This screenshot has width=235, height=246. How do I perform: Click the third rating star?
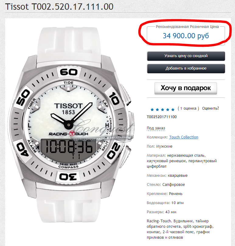(x=162, y=110)
